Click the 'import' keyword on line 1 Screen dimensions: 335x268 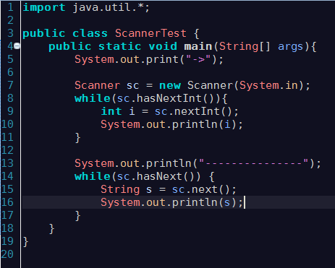[x=44, y=8]
